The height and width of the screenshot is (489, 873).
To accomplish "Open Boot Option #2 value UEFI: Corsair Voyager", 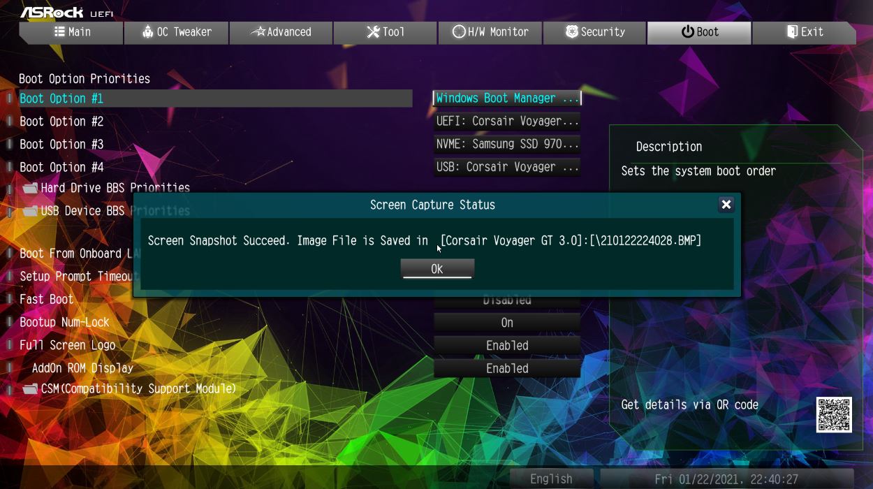I will click(x=507, y=122).
